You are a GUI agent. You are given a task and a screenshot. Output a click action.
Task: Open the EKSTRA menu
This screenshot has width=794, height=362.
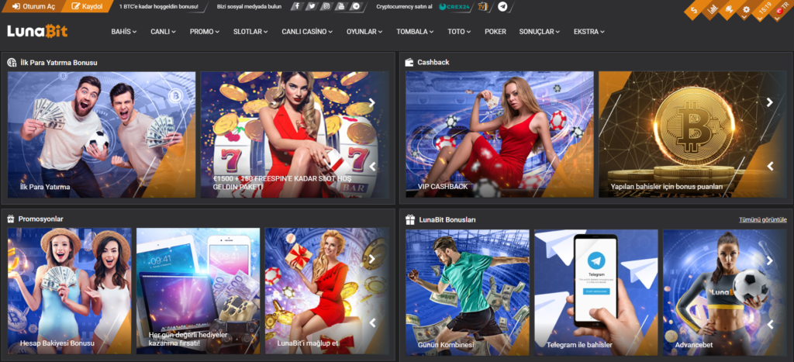tap(589, 31)
